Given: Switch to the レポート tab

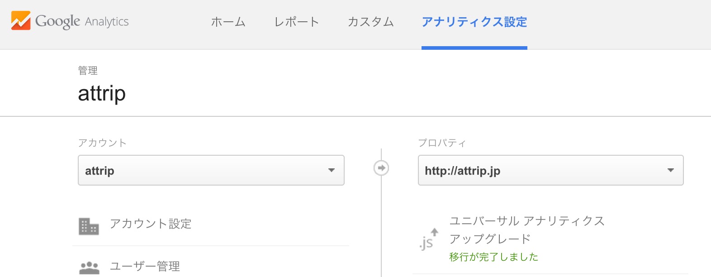Looking at the screenshot, I should (297, 22).
